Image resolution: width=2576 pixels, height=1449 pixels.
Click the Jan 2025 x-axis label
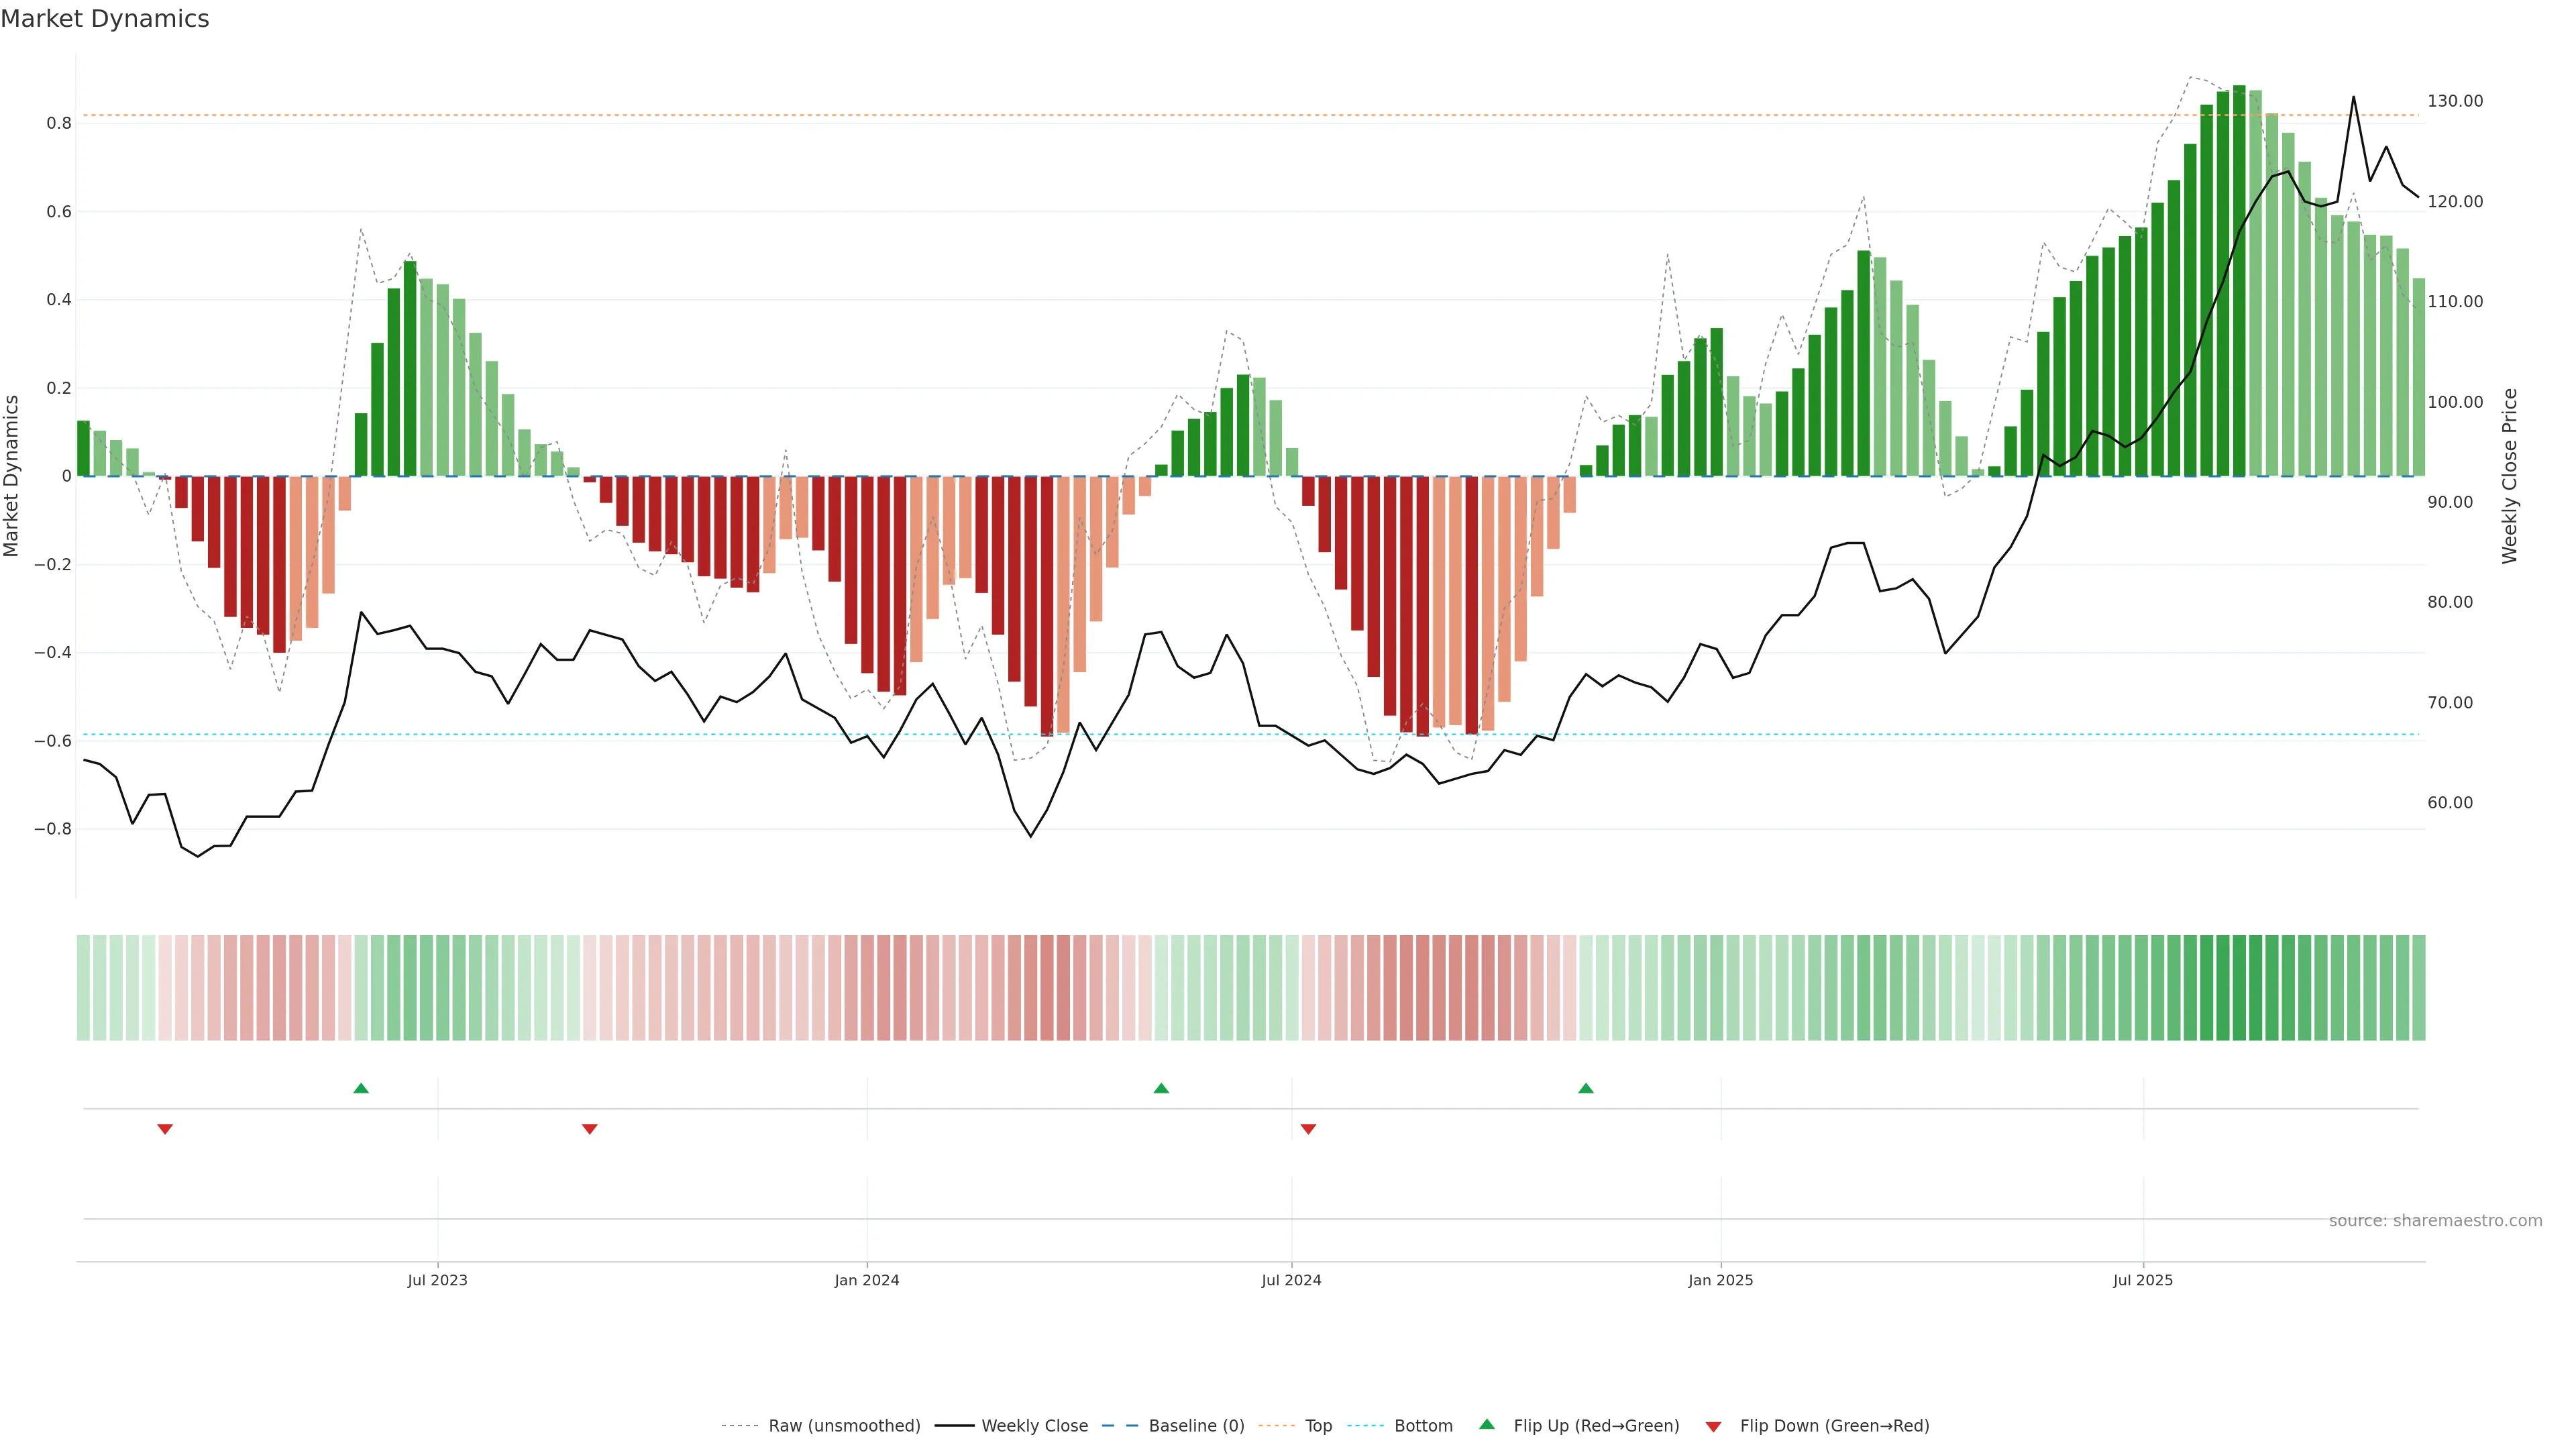(1720, 1280)
